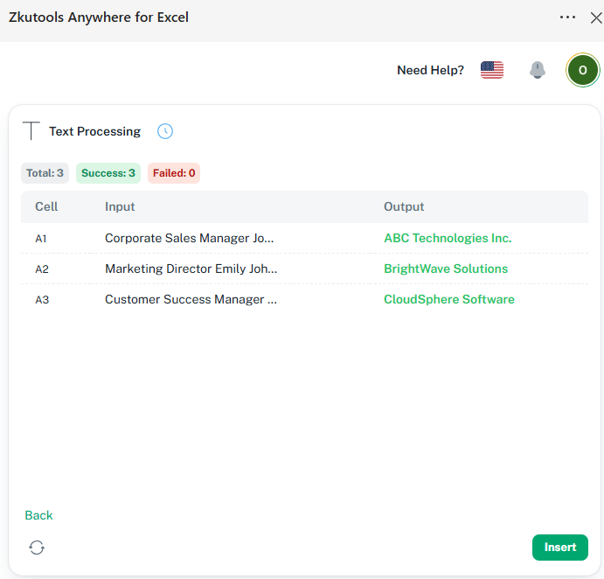Viewport: 604px width, 579px height.
Task: Click input text 'Marketing Director Emily Joh...'
Action: [191, 269]
